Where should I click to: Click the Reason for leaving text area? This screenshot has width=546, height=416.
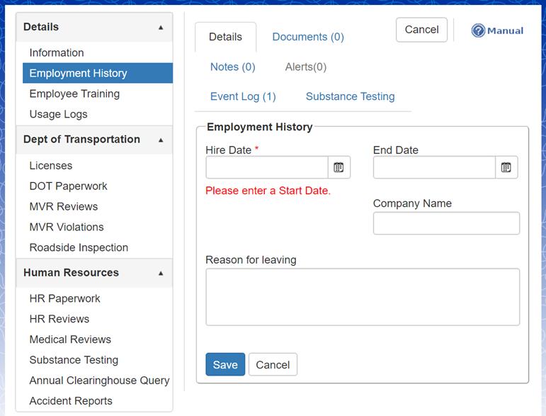362,296
